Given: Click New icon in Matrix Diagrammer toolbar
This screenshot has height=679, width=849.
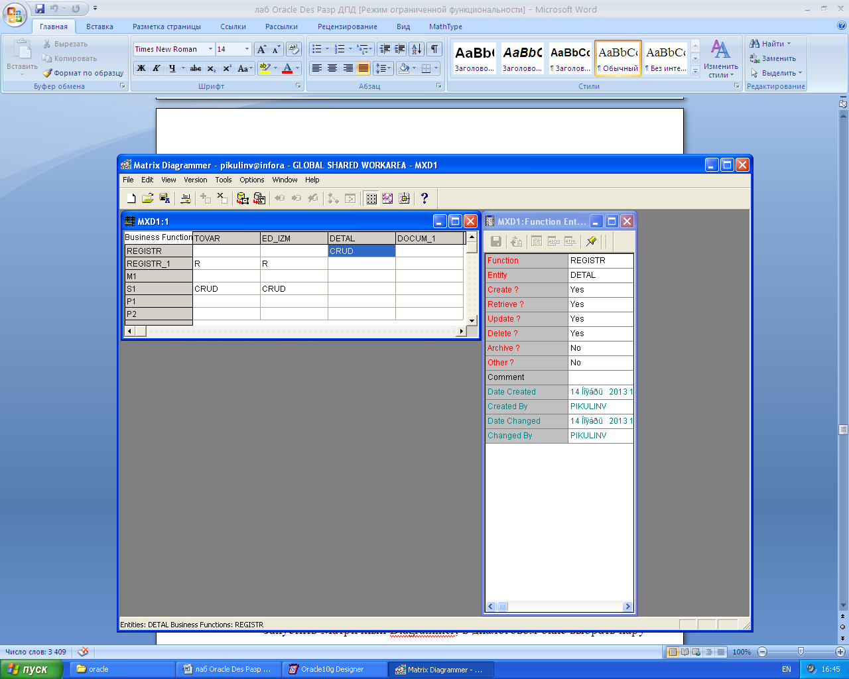Looking at the screenshot, I should (x=131, y=198).
